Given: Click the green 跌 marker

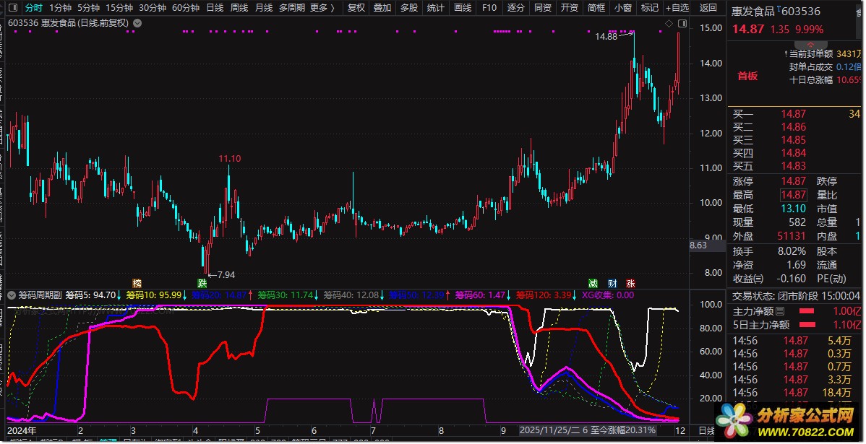Looking at the screenshot, I should click(202, 284).
